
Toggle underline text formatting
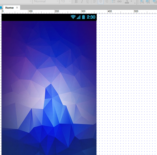tap(88, 1)
